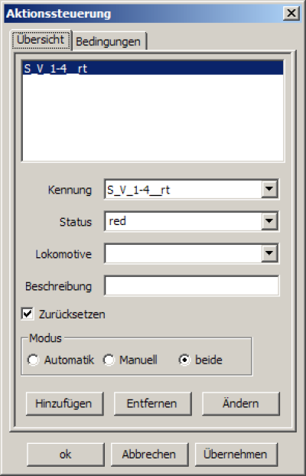This screenshot has width=306, height=476.
Task: Click the Ändern button
Action: [240, 403]
